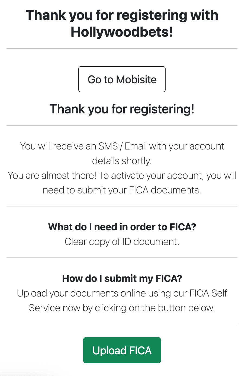
Task: Click divider below "Clear copy of ID document."
Action: pyautogui.click(x=122, y=258)
